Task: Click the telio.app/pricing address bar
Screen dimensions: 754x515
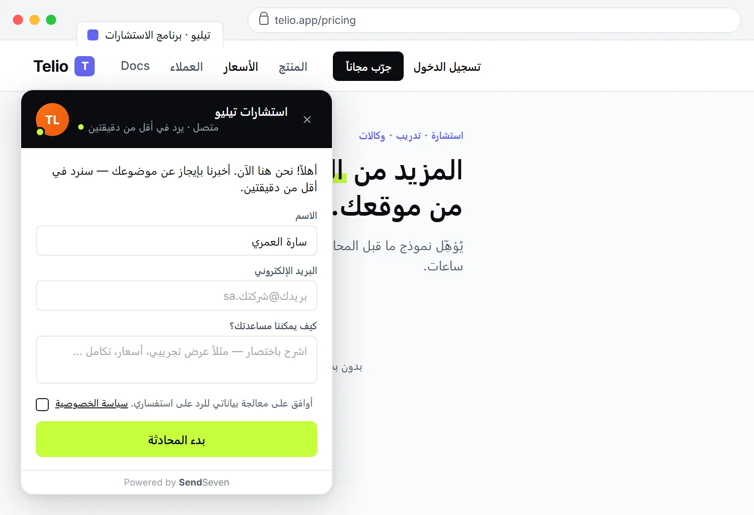Action: pos(494,20)
